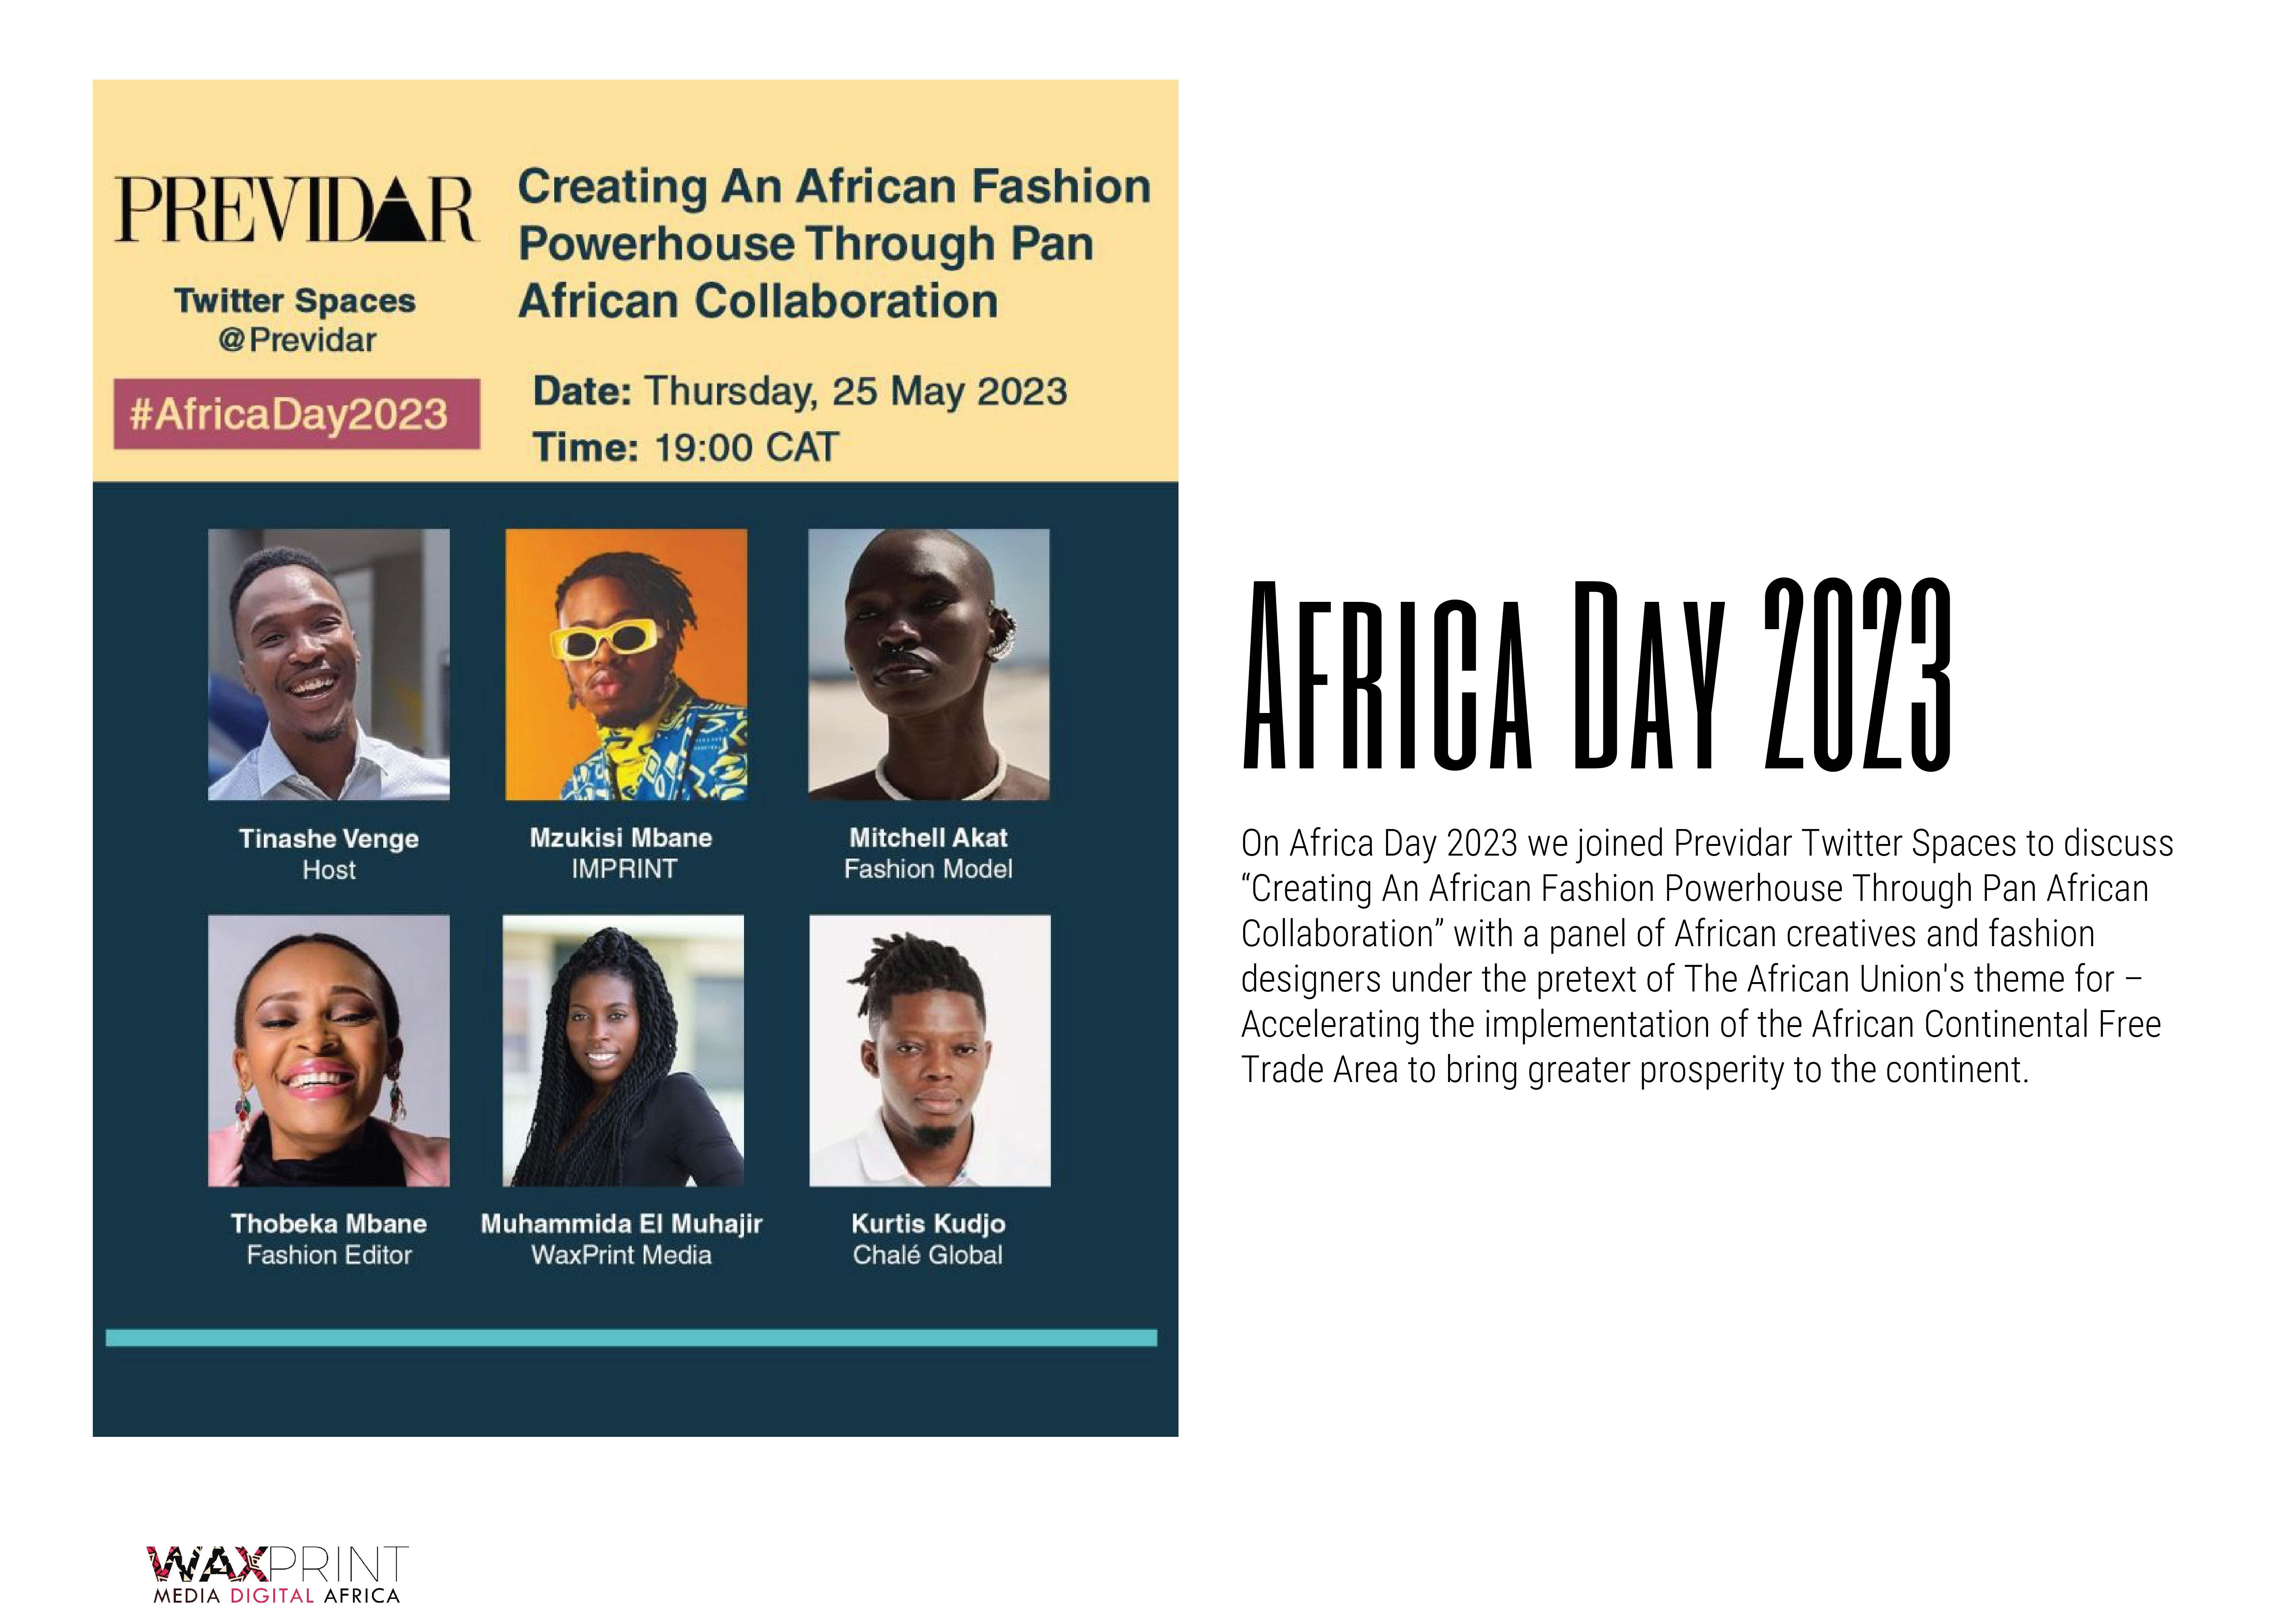Select Kurtis Kudjo's portrait photo
The image size is (2296, 1624).
click(930, 1050)
